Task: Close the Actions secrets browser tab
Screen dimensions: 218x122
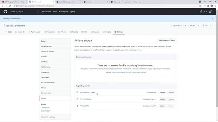Action: click(53, 2)
